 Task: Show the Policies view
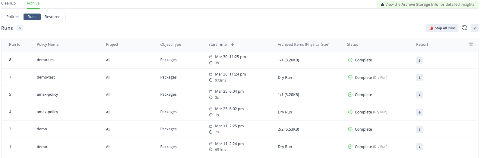coord(13,17)
